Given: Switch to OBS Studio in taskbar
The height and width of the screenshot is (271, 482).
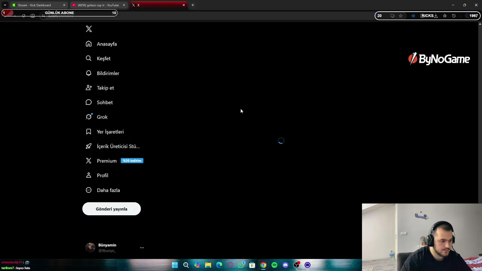Looking at the screenshot, I should click(296, 265).
